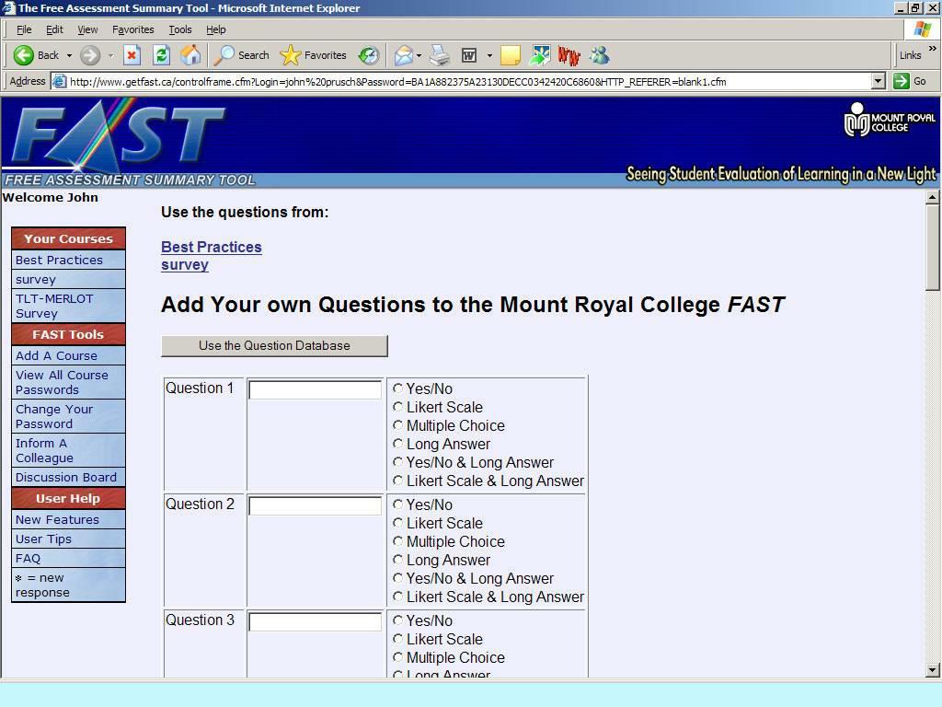The height and width of the screenshot is (707, 942).
Task: Click the red WW toolbar icon
Action: (x=569, y=55)
